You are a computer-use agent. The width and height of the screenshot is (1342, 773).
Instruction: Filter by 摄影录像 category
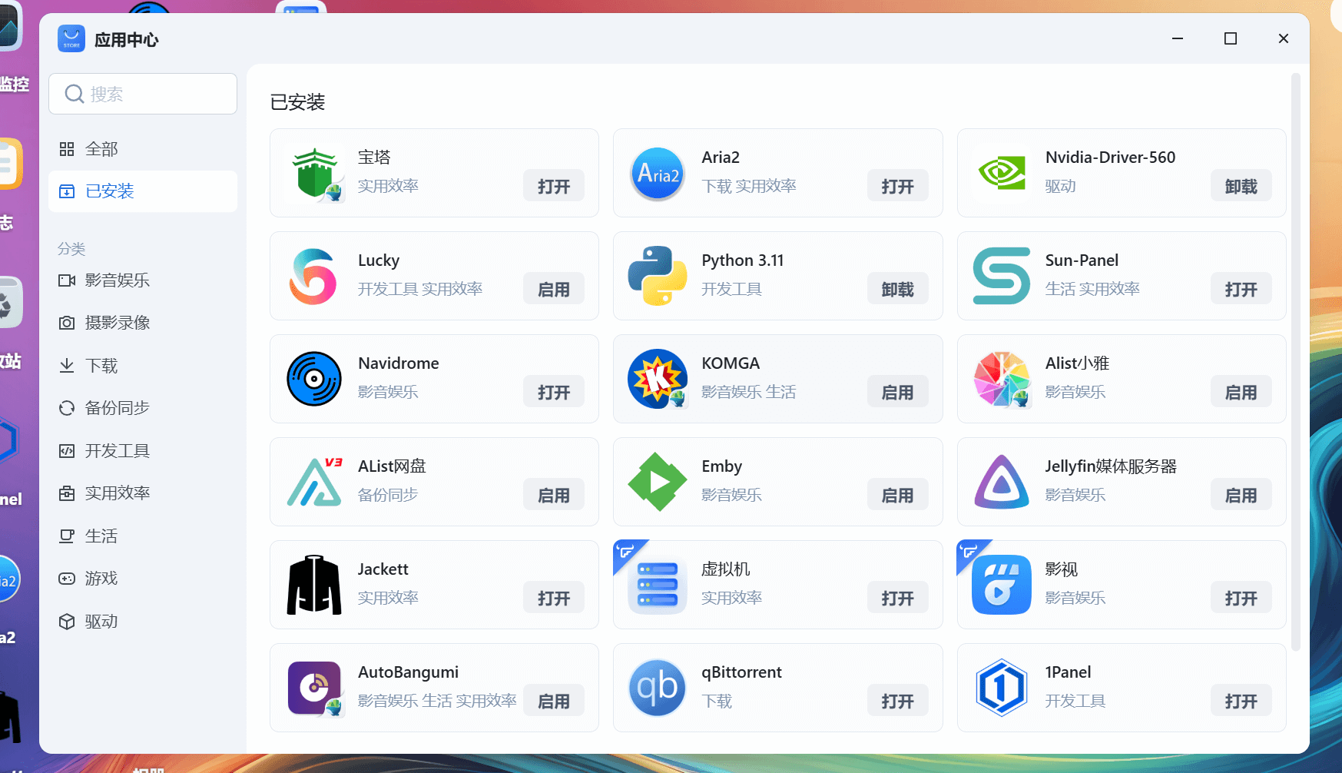143,323
